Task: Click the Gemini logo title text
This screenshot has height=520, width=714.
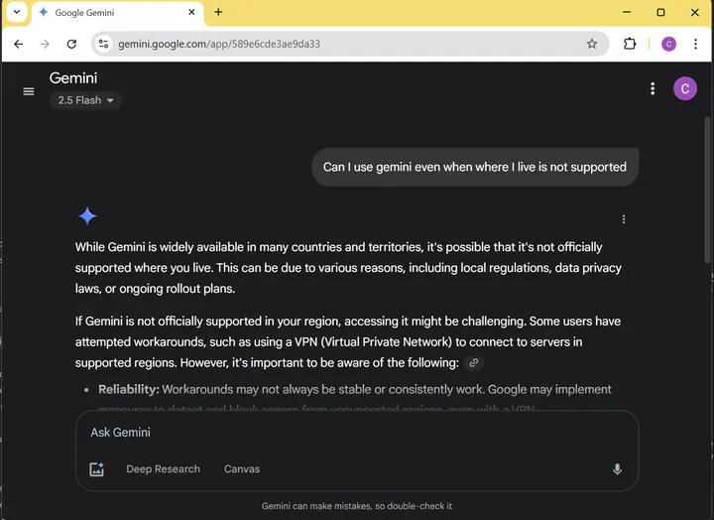Action: point(73,78)
